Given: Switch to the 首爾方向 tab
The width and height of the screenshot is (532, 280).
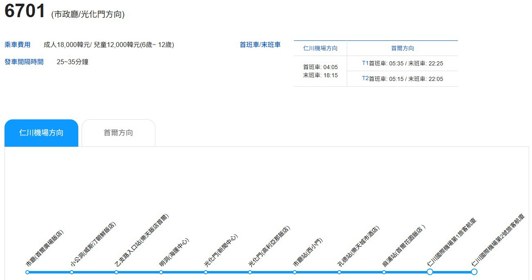Looking at the screenshot, I should pos(118,132).
